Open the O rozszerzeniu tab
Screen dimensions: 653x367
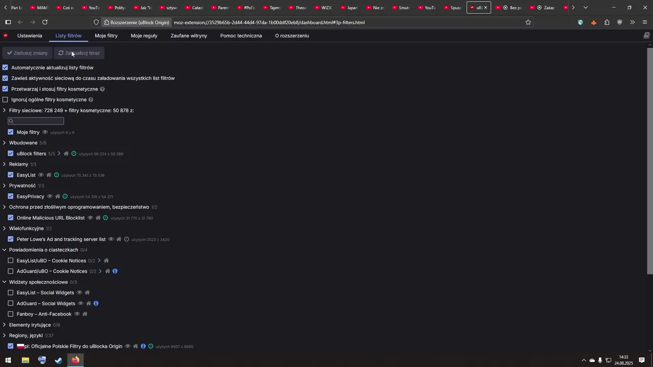[x=292, y=36]
